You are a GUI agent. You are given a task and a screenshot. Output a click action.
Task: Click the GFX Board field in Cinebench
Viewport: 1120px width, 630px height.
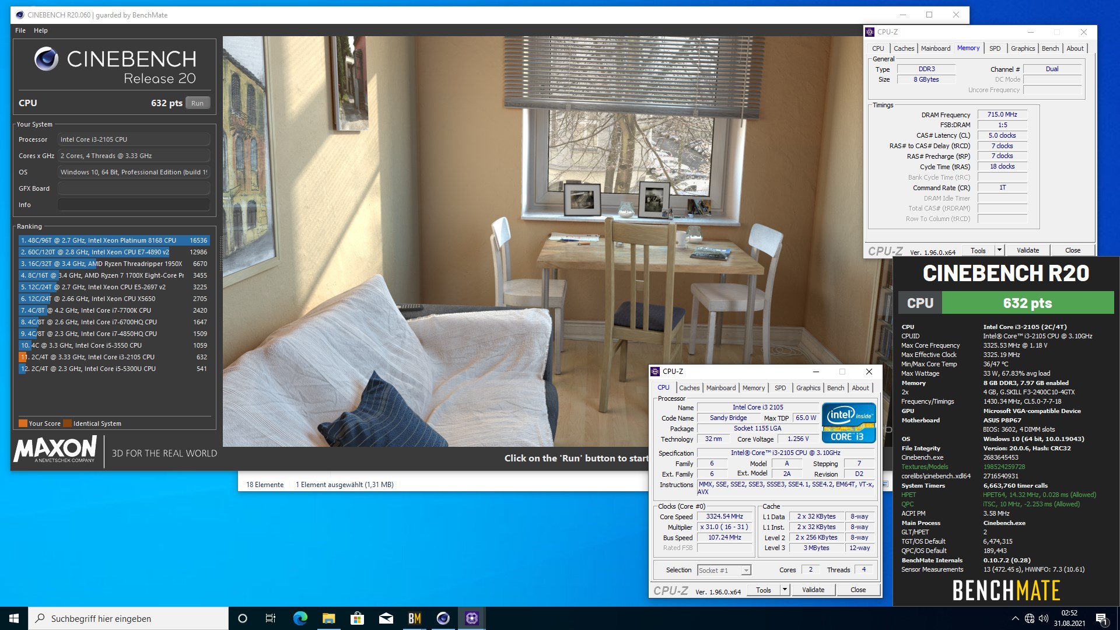[x=134, y=188]
